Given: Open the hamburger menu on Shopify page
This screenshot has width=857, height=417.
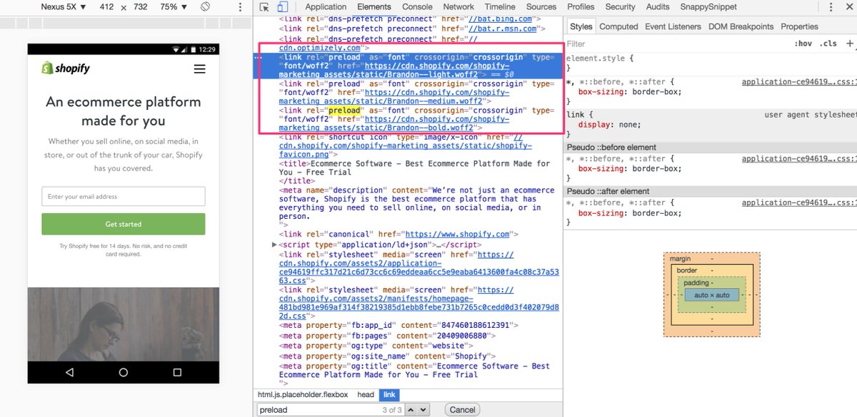Looking at the screenshot, I should 199,69.
